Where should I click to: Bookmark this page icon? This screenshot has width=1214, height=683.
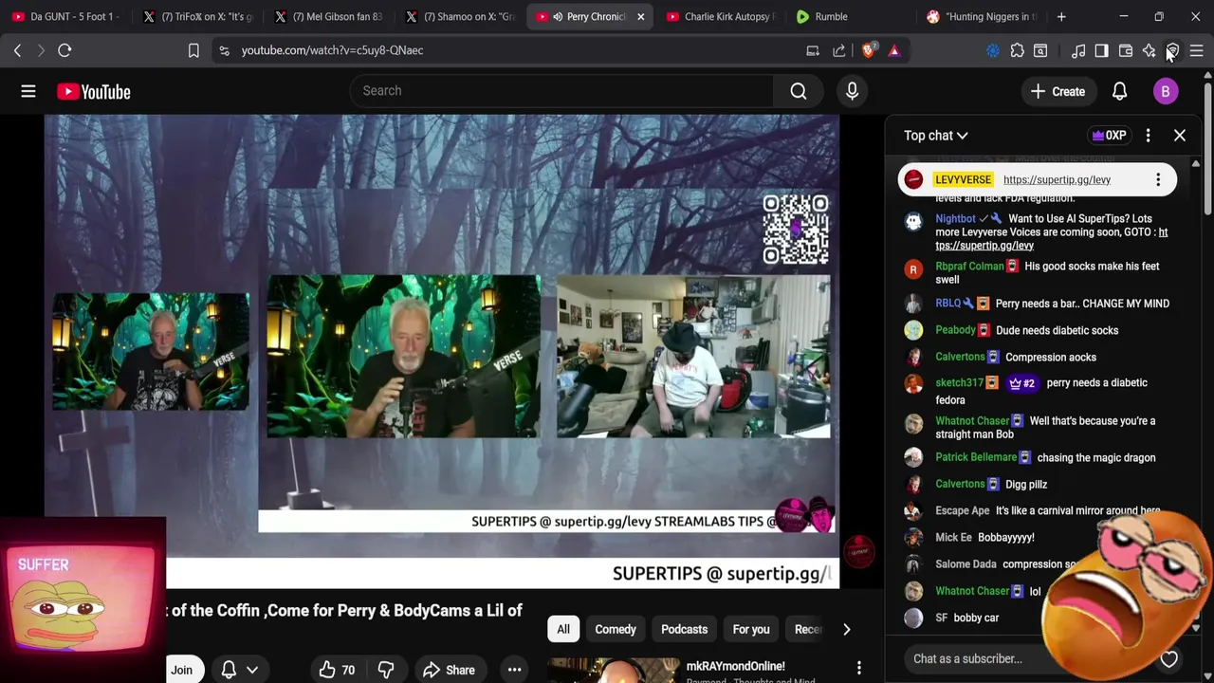193,50
